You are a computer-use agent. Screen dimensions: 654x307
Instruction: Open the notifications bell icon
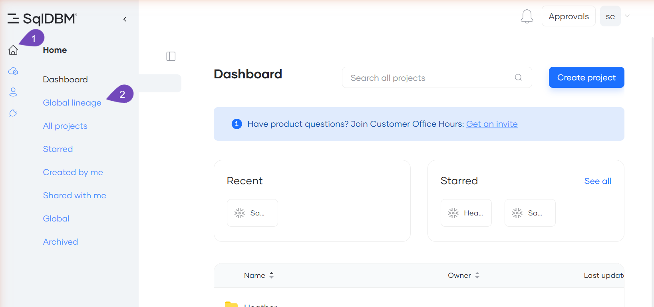(x=527, y=16)
